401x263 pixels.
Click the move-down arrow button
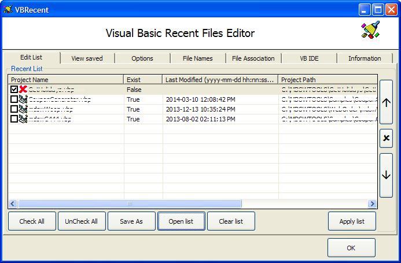click(386, 175)
